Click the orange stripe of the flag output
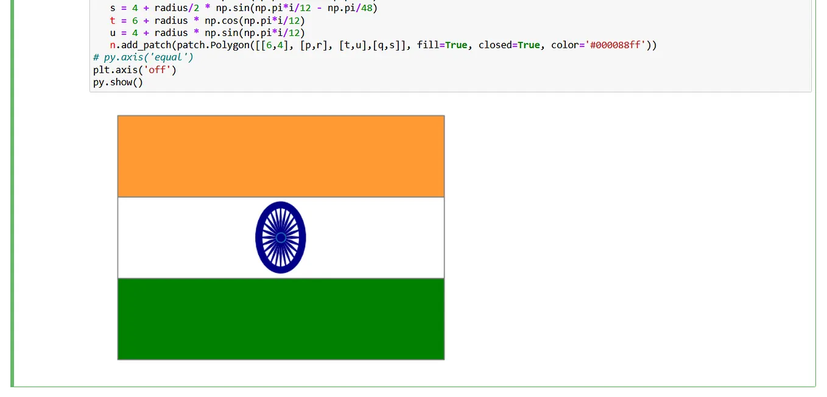The image size is (827, 397). 281,156
